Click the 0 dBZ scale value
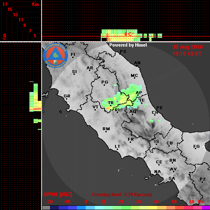210x210 pixels. click(86, 202)
